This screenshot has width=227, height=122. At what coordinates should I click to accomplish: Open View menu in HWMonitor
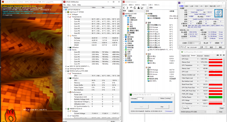(x=69, y=5)
